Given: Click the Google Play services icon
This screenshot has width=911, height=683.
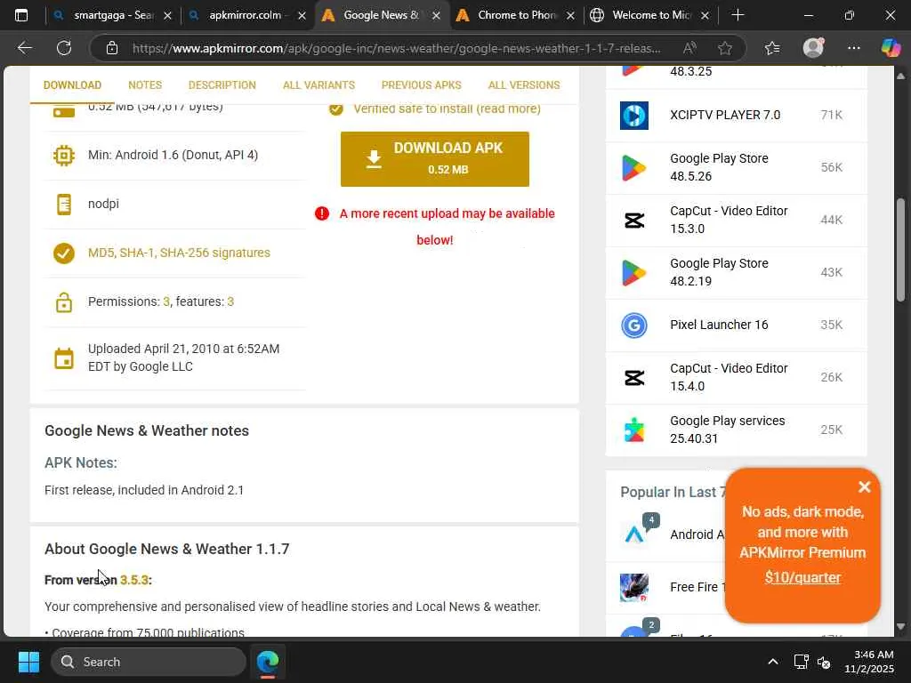Looking at the screenshot, I should [x=633, y=430].
